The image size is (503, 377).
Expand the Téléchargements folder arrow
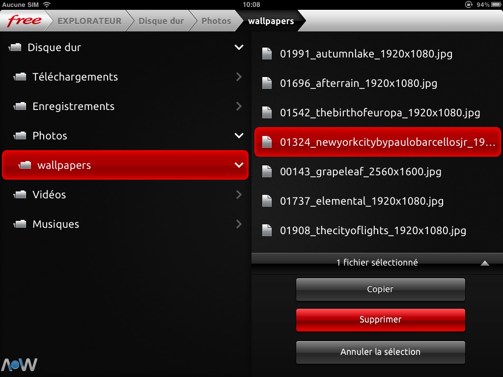click(x=239, y=77)
